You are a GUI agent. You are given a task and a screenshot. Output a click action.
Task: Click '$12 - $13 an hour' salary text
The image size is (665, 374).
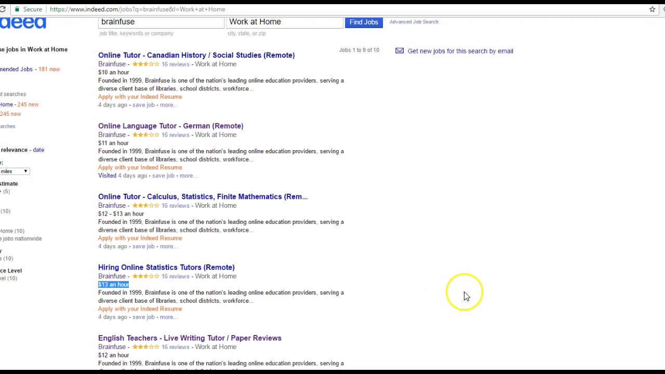pyautogui.click(x=121, y=214)
